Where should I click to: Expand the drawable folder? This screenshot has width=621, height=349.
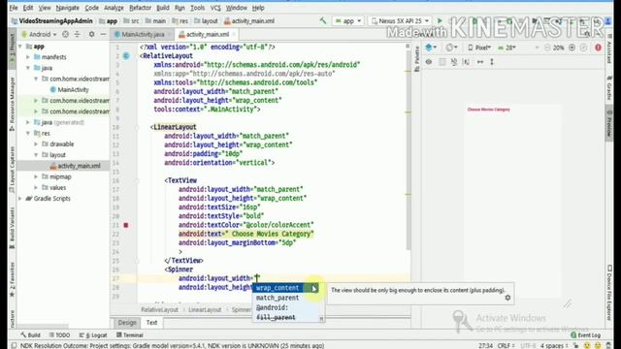click(x=36, y=144)
